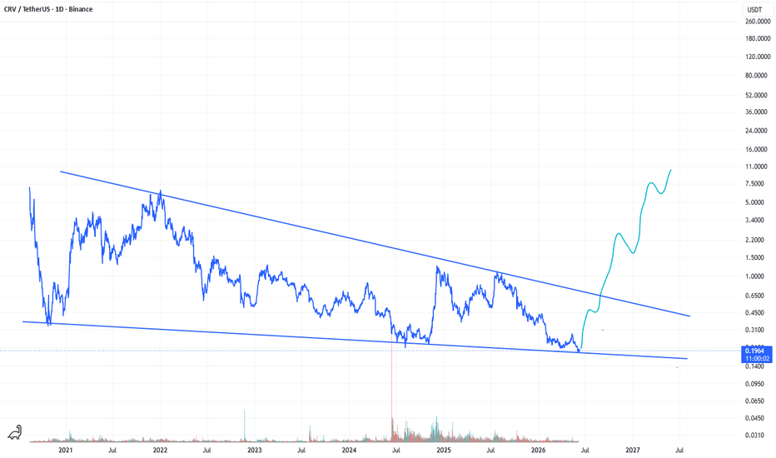Image resolution: width=776 pixels, height=458 pixels.
Task: Click the 16.0000 price axis label
Action: click(x=758, y=150)
